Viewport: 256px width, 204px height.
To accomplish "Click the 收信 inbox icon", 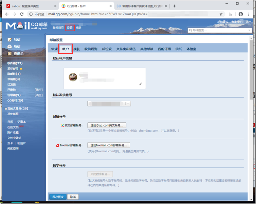I will (x=10, y=47).
